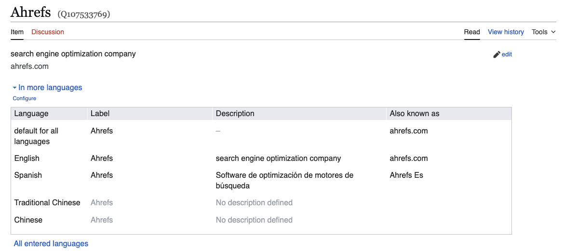Screen dimensions: 563x251
Task: Click the top description search engine optimization company
Action: (x=73, y=54)
